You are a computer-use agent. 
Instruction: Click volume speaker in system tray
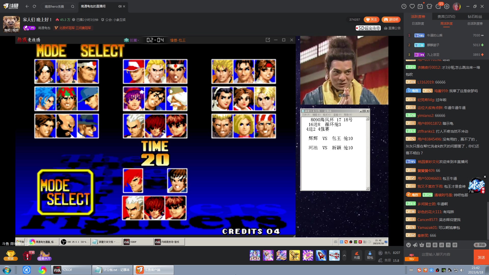coord(462,270)
